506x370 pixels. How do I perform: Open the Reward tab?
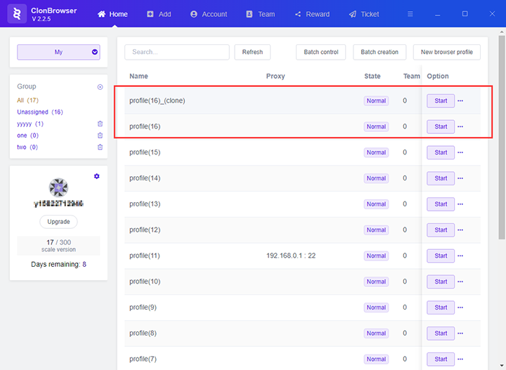[x=312, y=14]
